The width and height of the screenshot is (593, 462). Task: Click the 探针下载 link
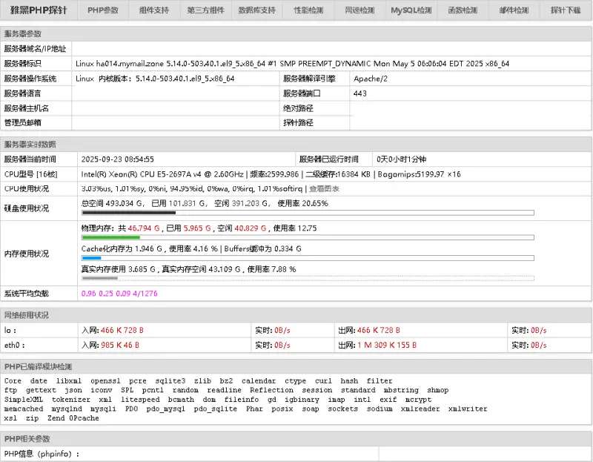pyautogui.click(x=566, y=10)
